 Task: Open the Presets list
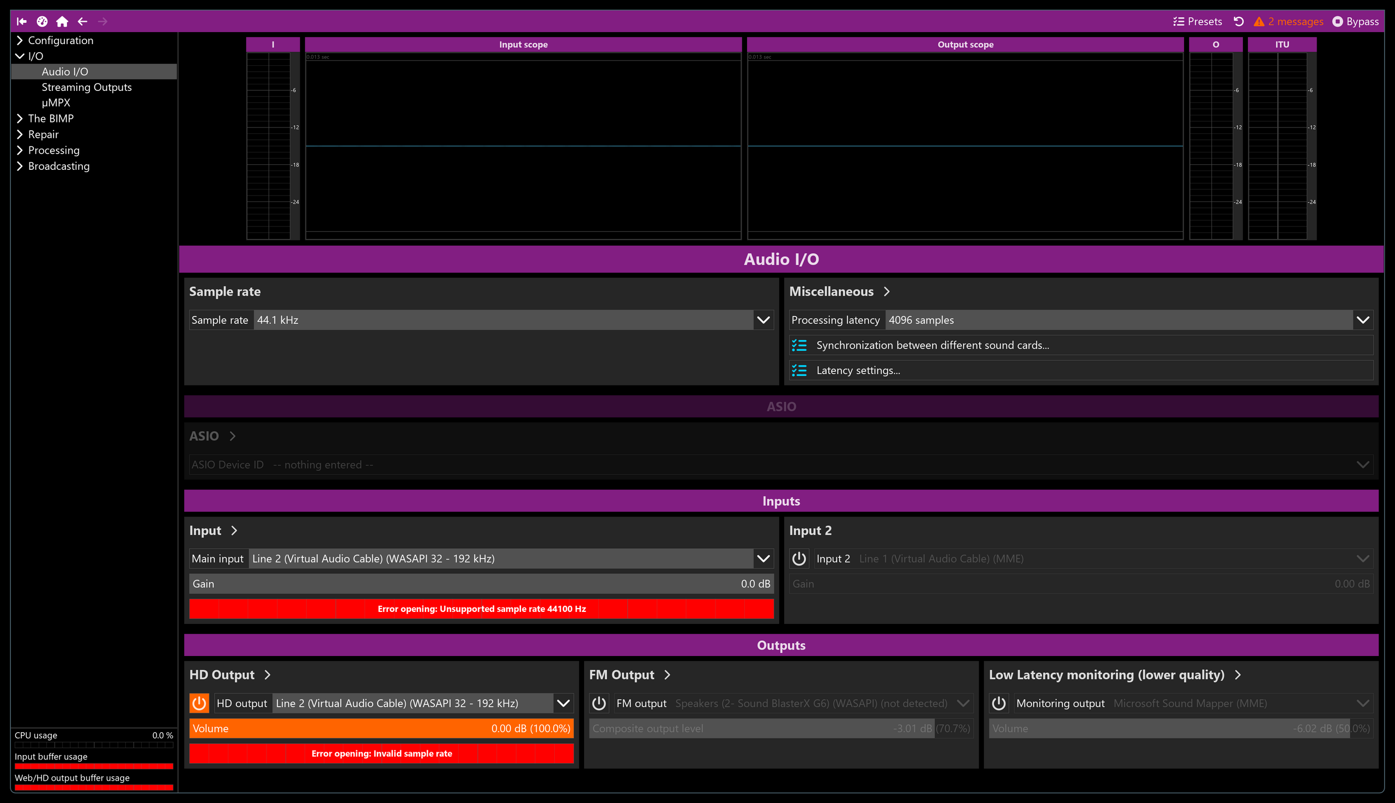click(x=1197, y=22)
